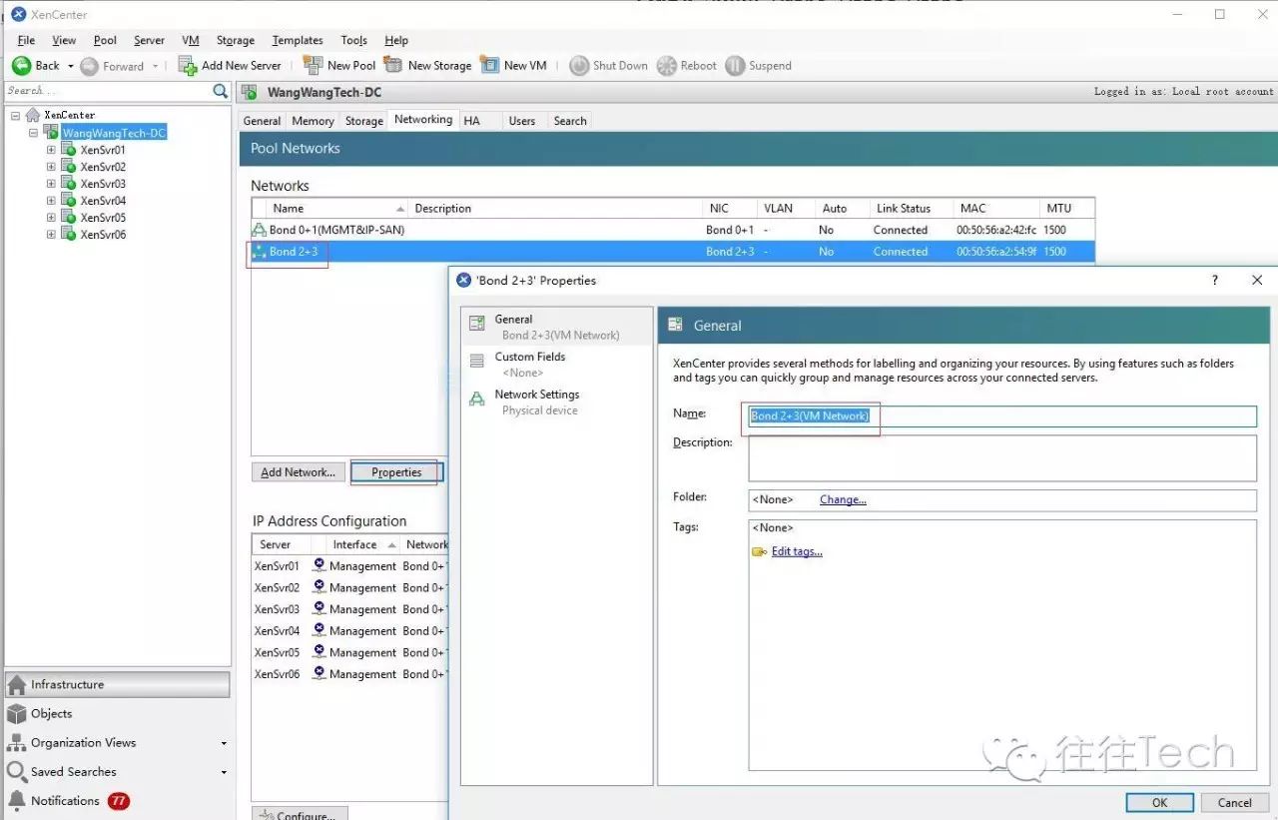Open the Back button history dropdown arrow

point(71,66)
